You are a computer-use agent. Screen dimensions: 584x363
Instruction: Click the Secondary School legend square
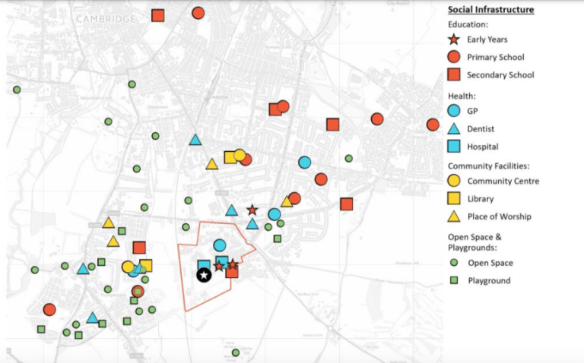pyautogui.click(x=454, y=74)
